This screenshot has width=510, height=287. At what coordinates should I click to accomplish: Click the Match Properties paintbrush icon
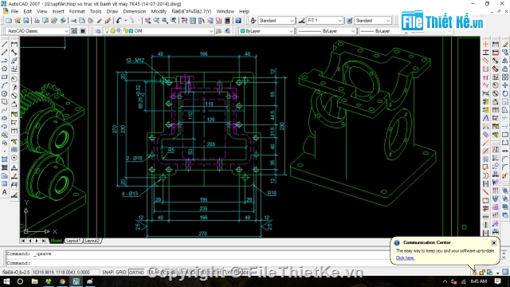pos(99,21)
